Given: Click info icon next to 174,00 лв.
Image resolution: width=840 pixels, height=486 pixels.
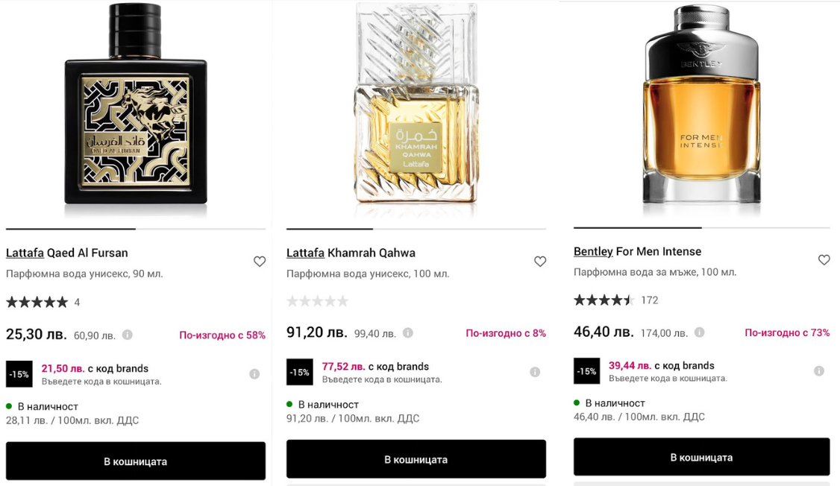Looking at the screenshot, I should tap(700, 332).
